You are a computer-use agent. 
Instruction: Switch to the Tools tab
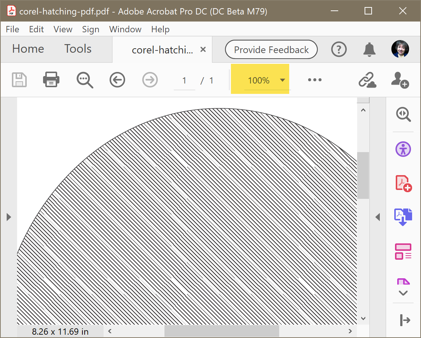point(77,49)
